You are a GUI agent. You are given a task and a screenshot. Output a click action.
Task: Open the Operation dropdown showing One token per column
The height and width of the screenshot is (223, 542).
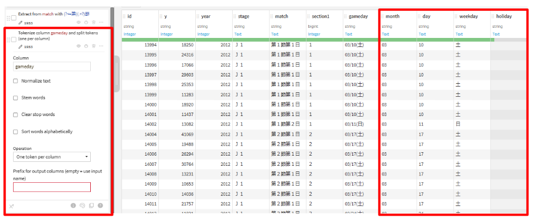click(52, 157)
